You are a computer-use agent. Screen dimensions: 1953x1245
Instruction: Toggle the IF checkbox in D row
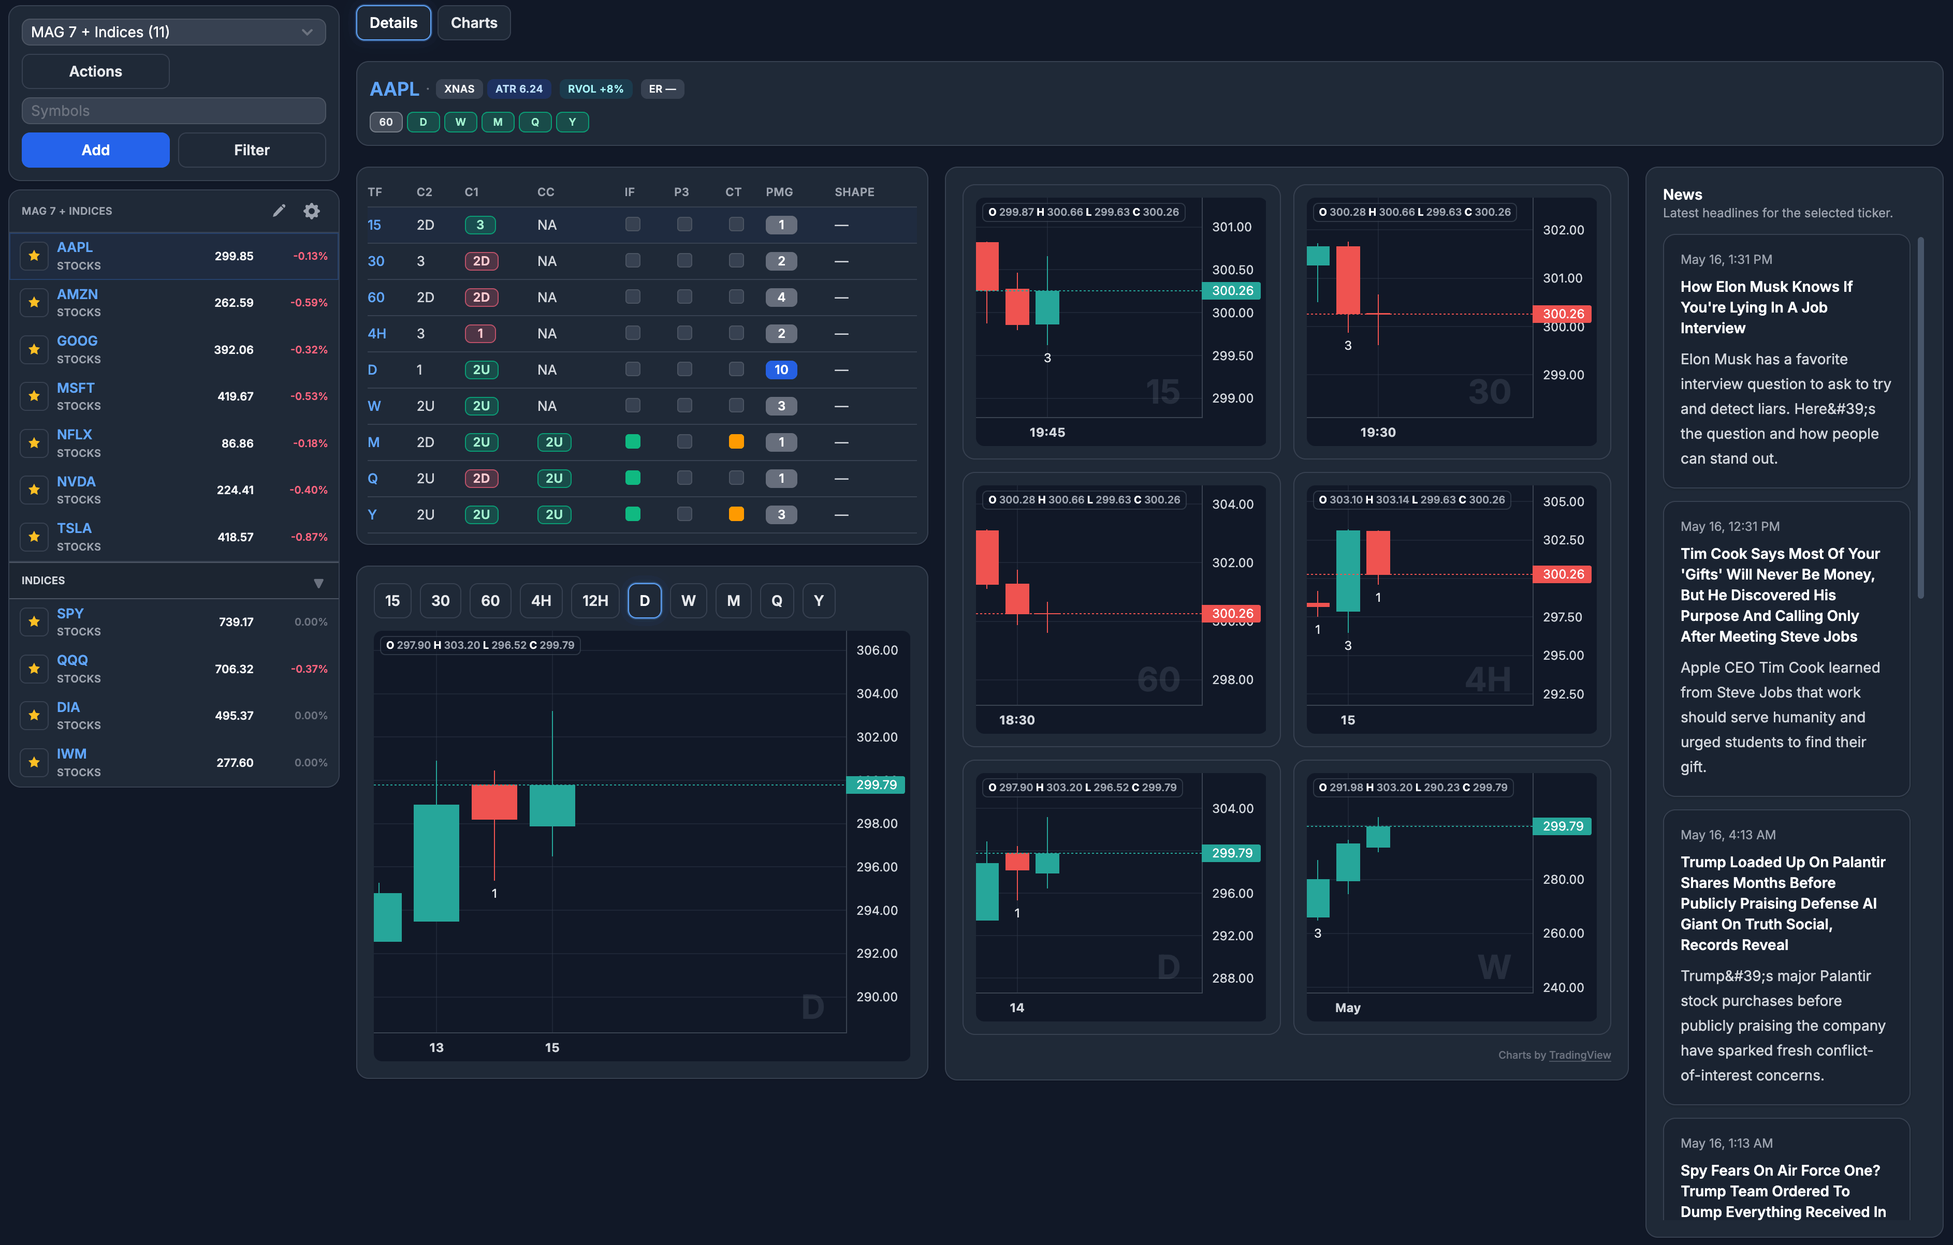coord(633,369)
